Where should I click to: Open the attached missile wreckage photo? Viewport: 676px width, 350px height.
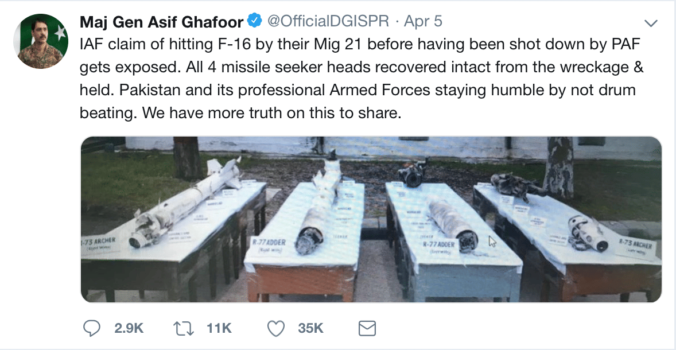coord(371,219)
